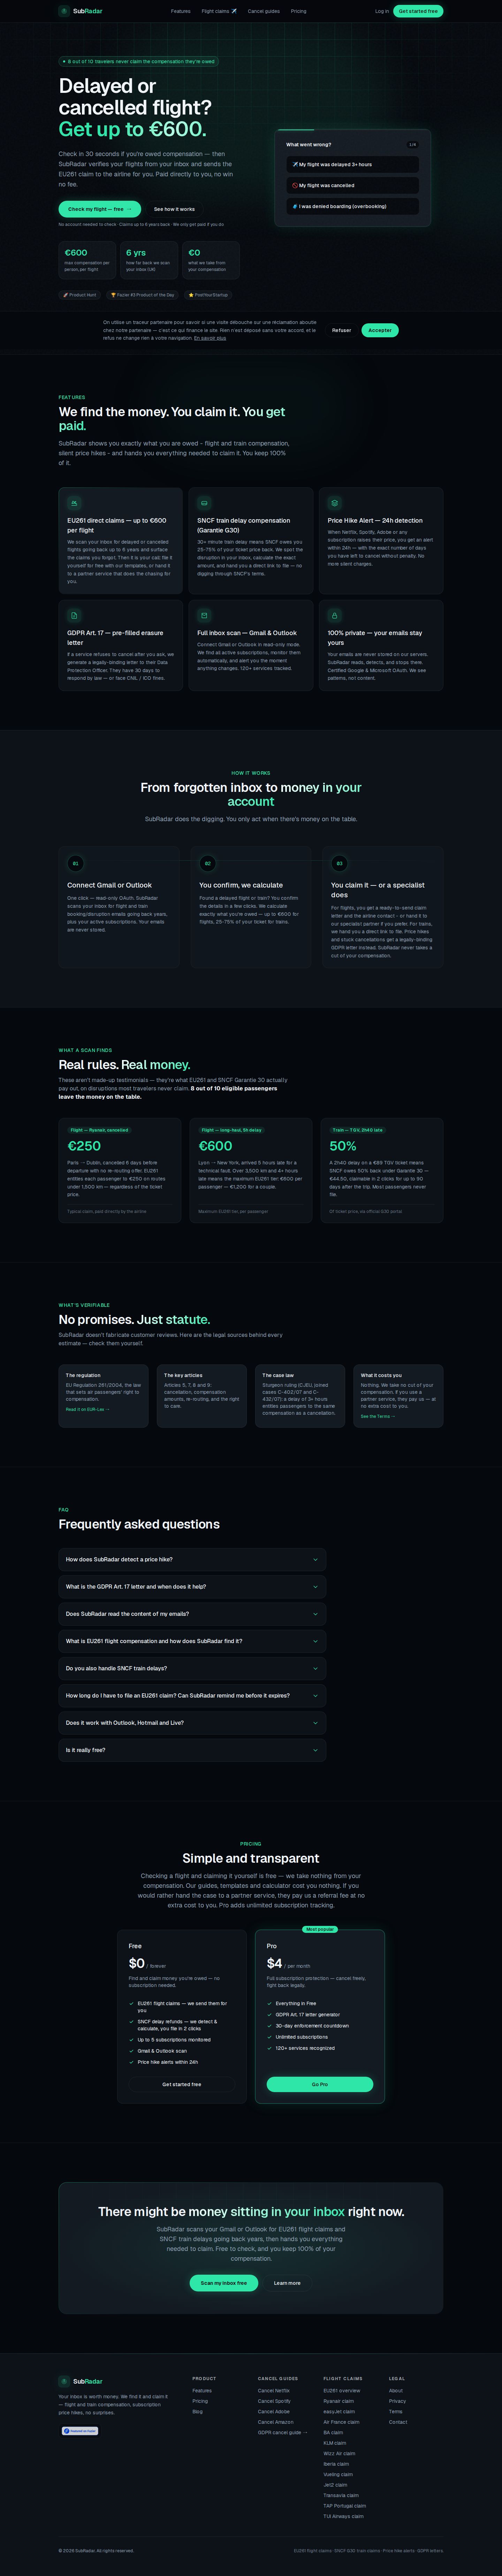502x2576 pixels.
Task: Click the Product Hunt badge in footer
Action: click(80, 2422)
